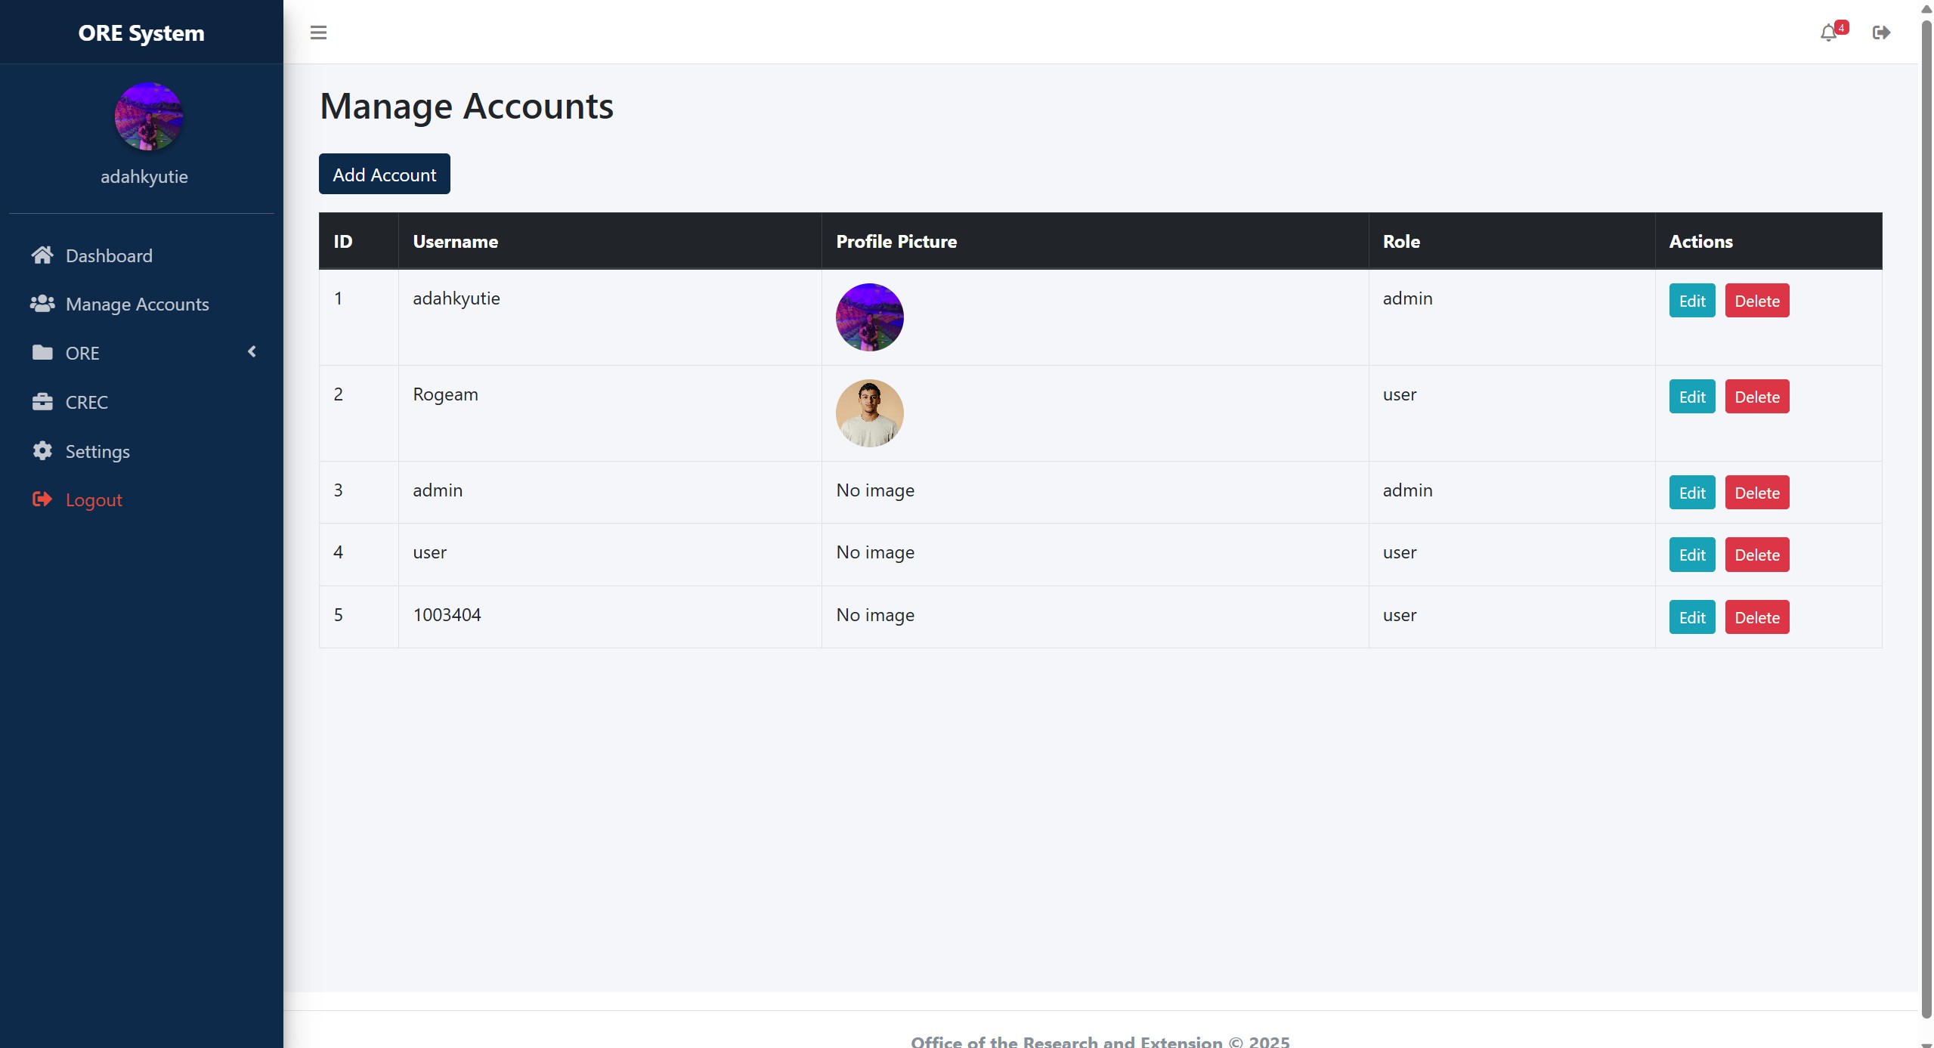Open the notifications bell icon
The width and height of the screenshot is (1934, 1048).
tap(1827, 32)
